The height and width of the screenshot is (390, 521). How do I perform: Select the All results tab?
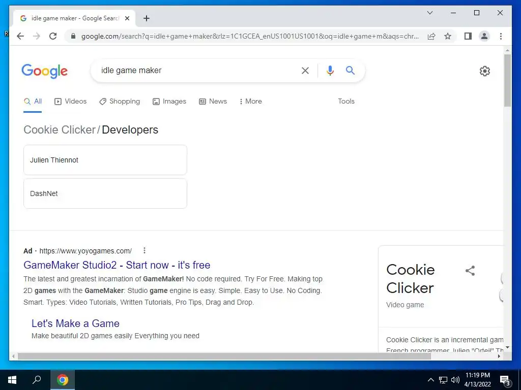click(x=33, y=102)
